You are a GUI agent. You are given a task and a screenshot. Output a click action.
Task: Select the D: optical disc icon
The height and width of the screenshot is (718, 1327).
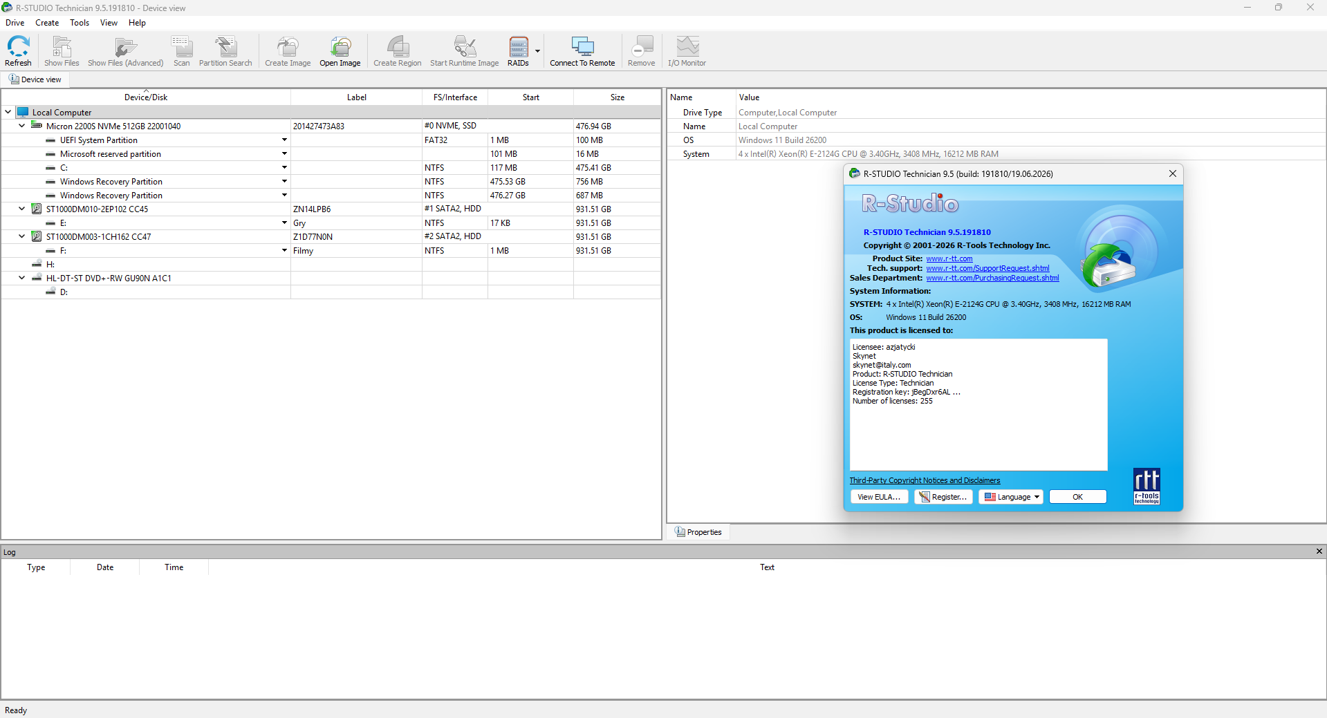click(x=50, y=292)
